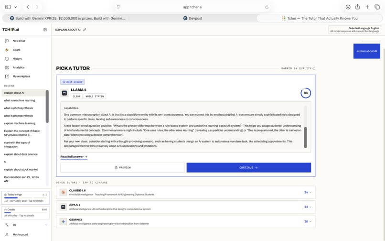Viewport: 385px width, 241px height.
Task: Switch to the Devpost tab
Action: coord(193,18)
